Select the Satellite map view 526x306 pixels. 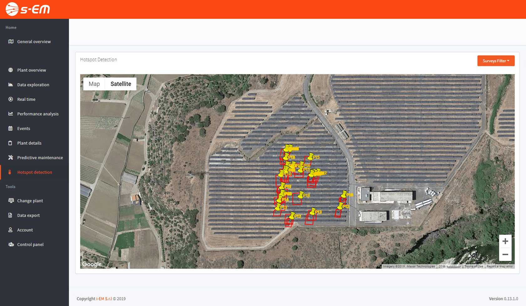[x=121, y=84]
